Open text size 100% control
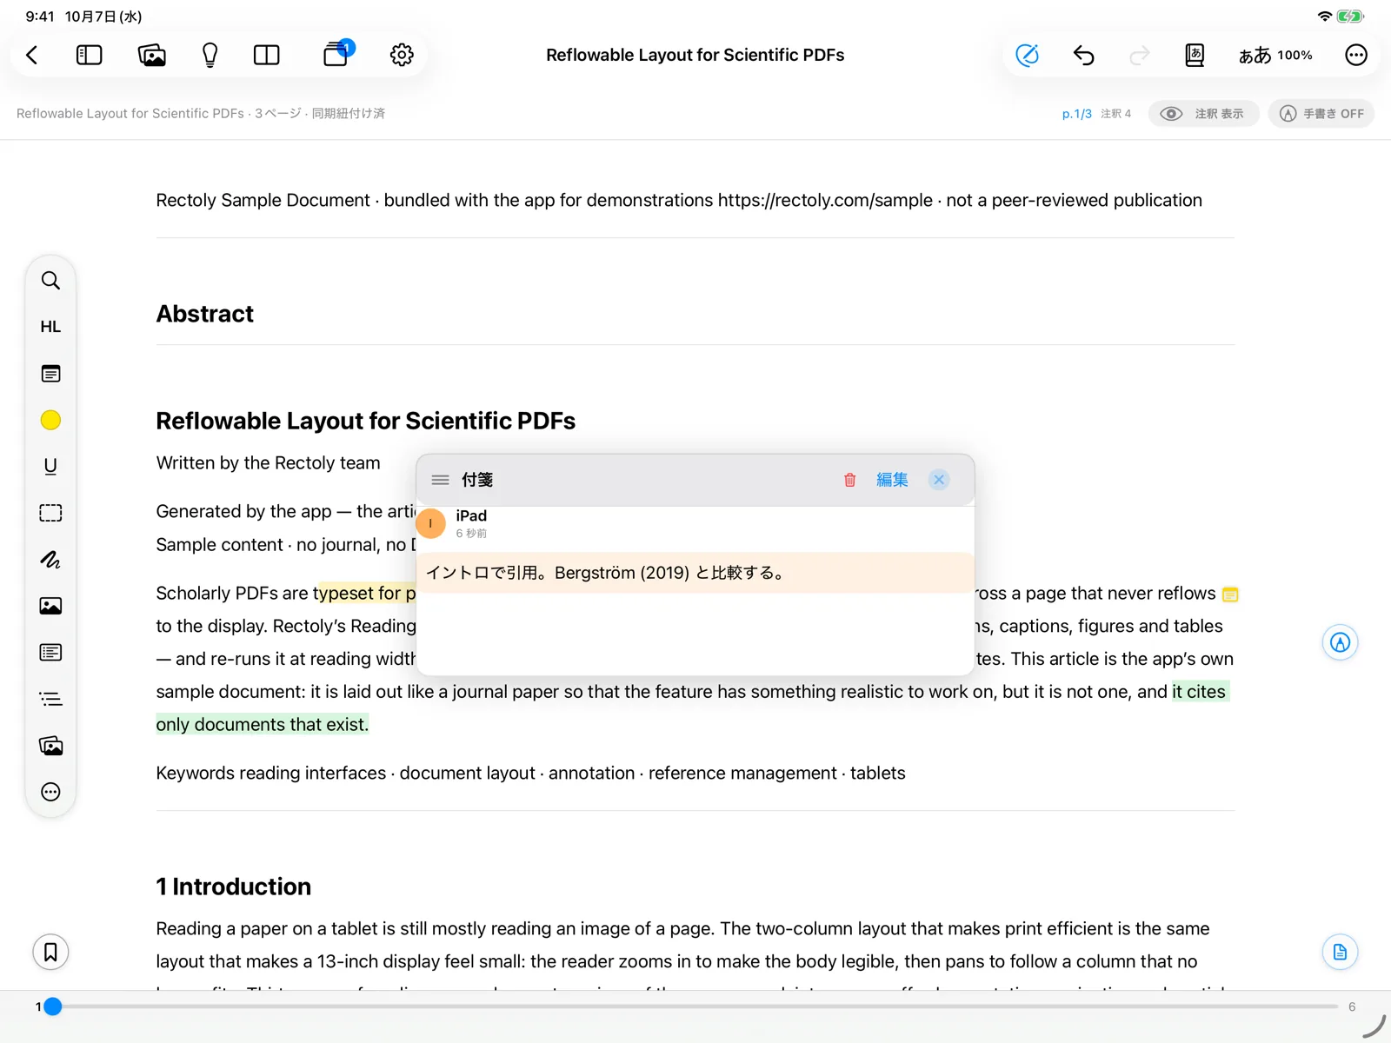 1275,56
